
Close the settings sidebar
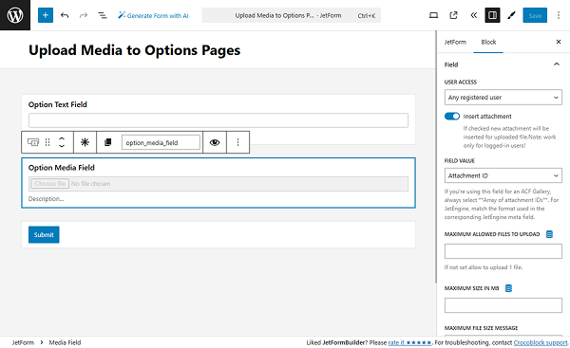tap(559, 42)
